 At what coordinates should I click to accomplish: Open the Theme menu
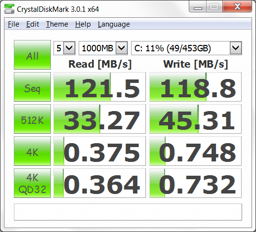pyautogui.click(x=57, y=24)
